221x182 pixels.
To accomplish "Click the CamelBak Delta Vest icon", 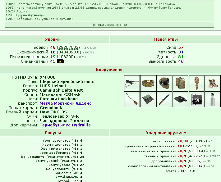I will (180, 83).
